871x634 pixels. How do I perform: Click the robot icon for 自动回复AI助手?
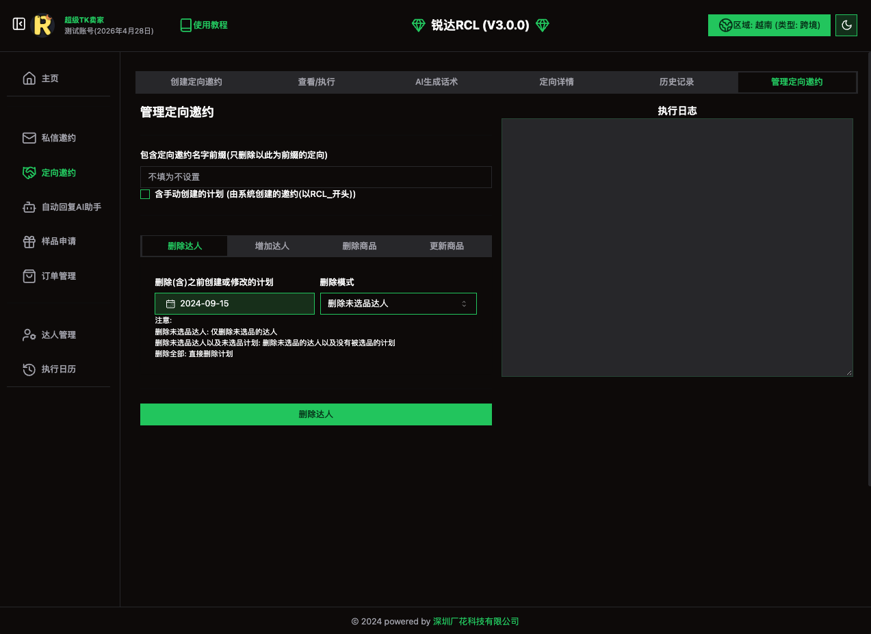pyautogui.click(x=29, y=207)
